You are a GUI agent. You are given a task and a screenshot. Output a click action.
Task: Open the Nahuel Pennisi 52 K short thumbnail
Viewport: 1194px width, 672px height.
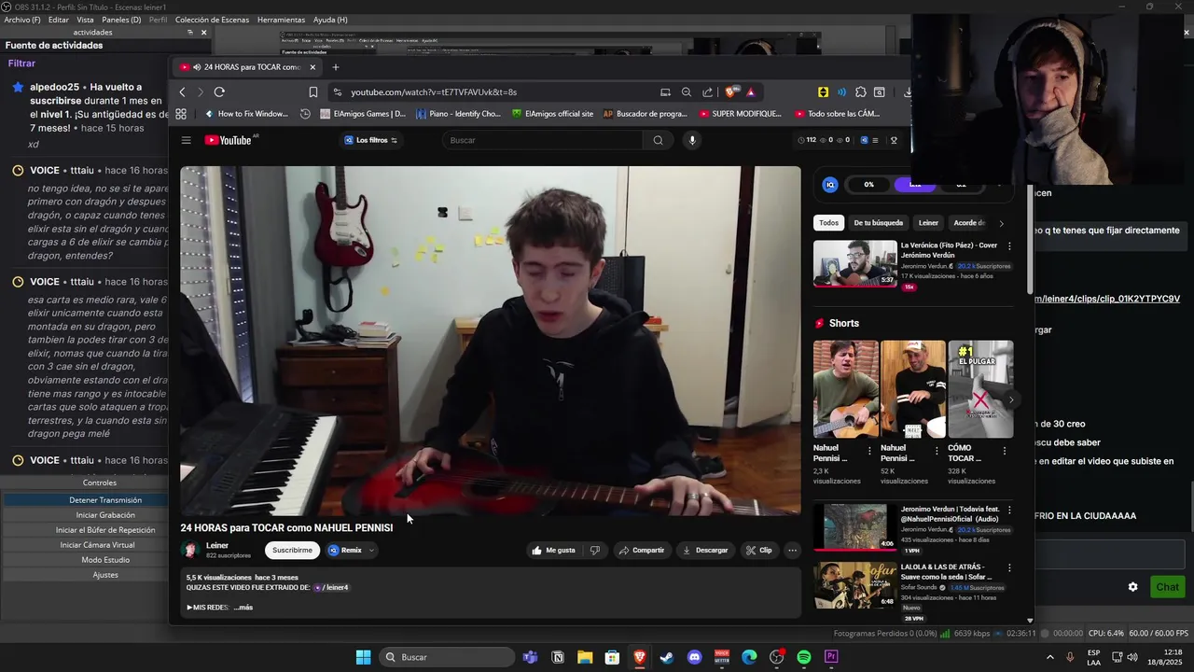pos(913,389)
